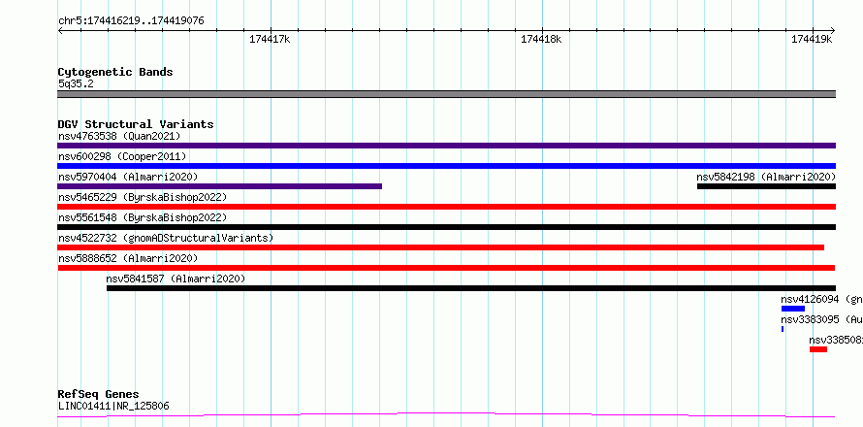The width and height of the screenshot is (863, 427).
Task: Select the blue nsv600298 variant bar
Action: click(446, 166)
